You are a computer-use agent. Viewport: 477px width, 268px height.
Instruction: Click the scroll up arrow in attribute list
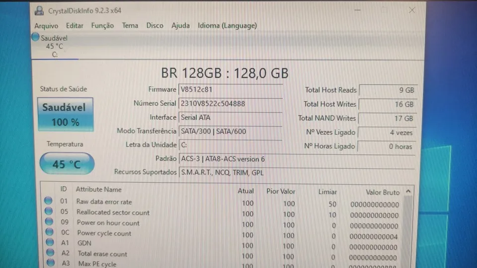point(408,191)
